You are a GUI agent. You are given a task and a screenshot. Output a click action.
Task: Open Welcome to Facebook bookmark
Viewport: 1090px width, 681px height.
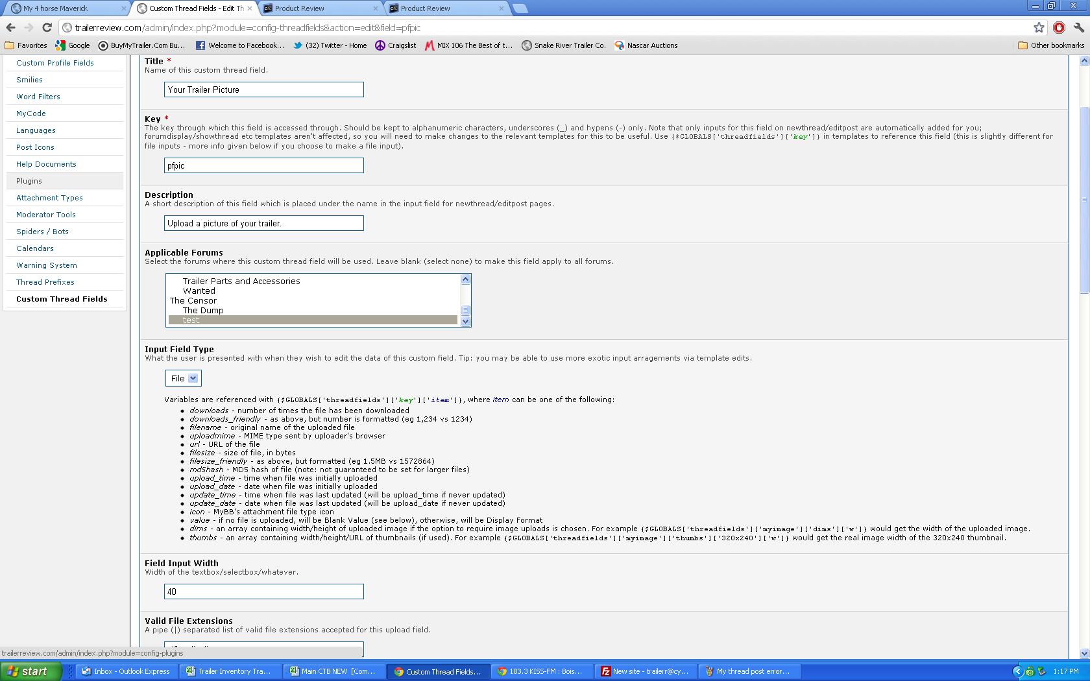240,45
